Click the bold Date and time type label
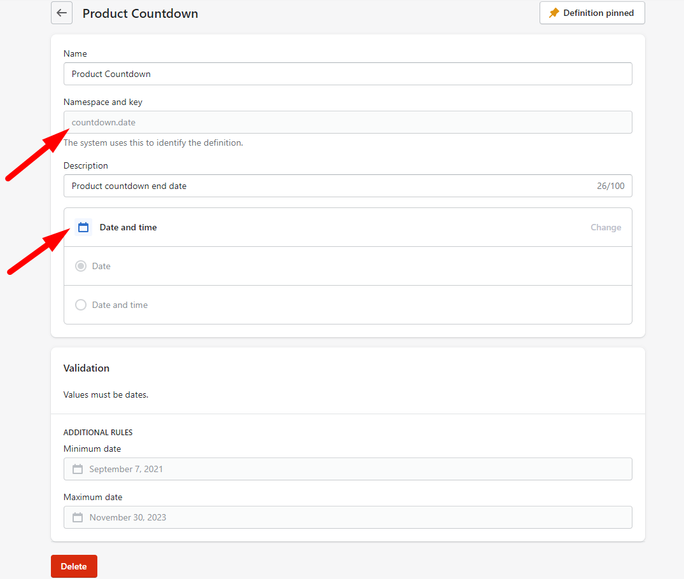 [129, 227]
